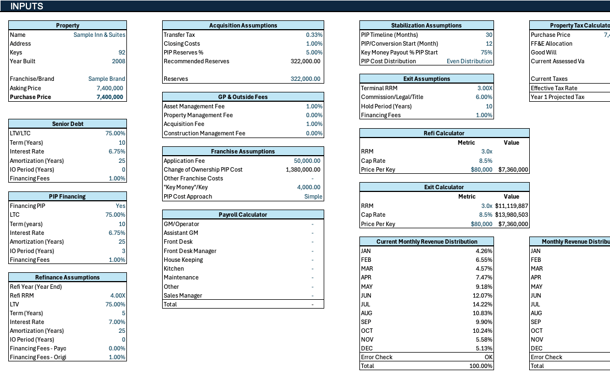Click the Effective Tax Rate label
This screenshot has height=379, width=610.
[x=554, y=88]
